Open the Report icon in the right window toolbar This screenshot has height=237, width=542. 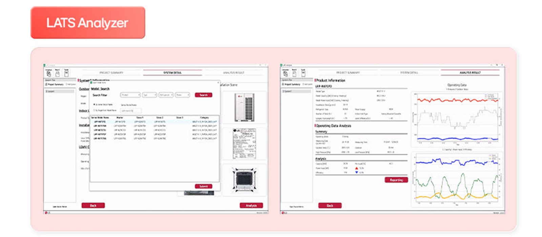point(294,73)
